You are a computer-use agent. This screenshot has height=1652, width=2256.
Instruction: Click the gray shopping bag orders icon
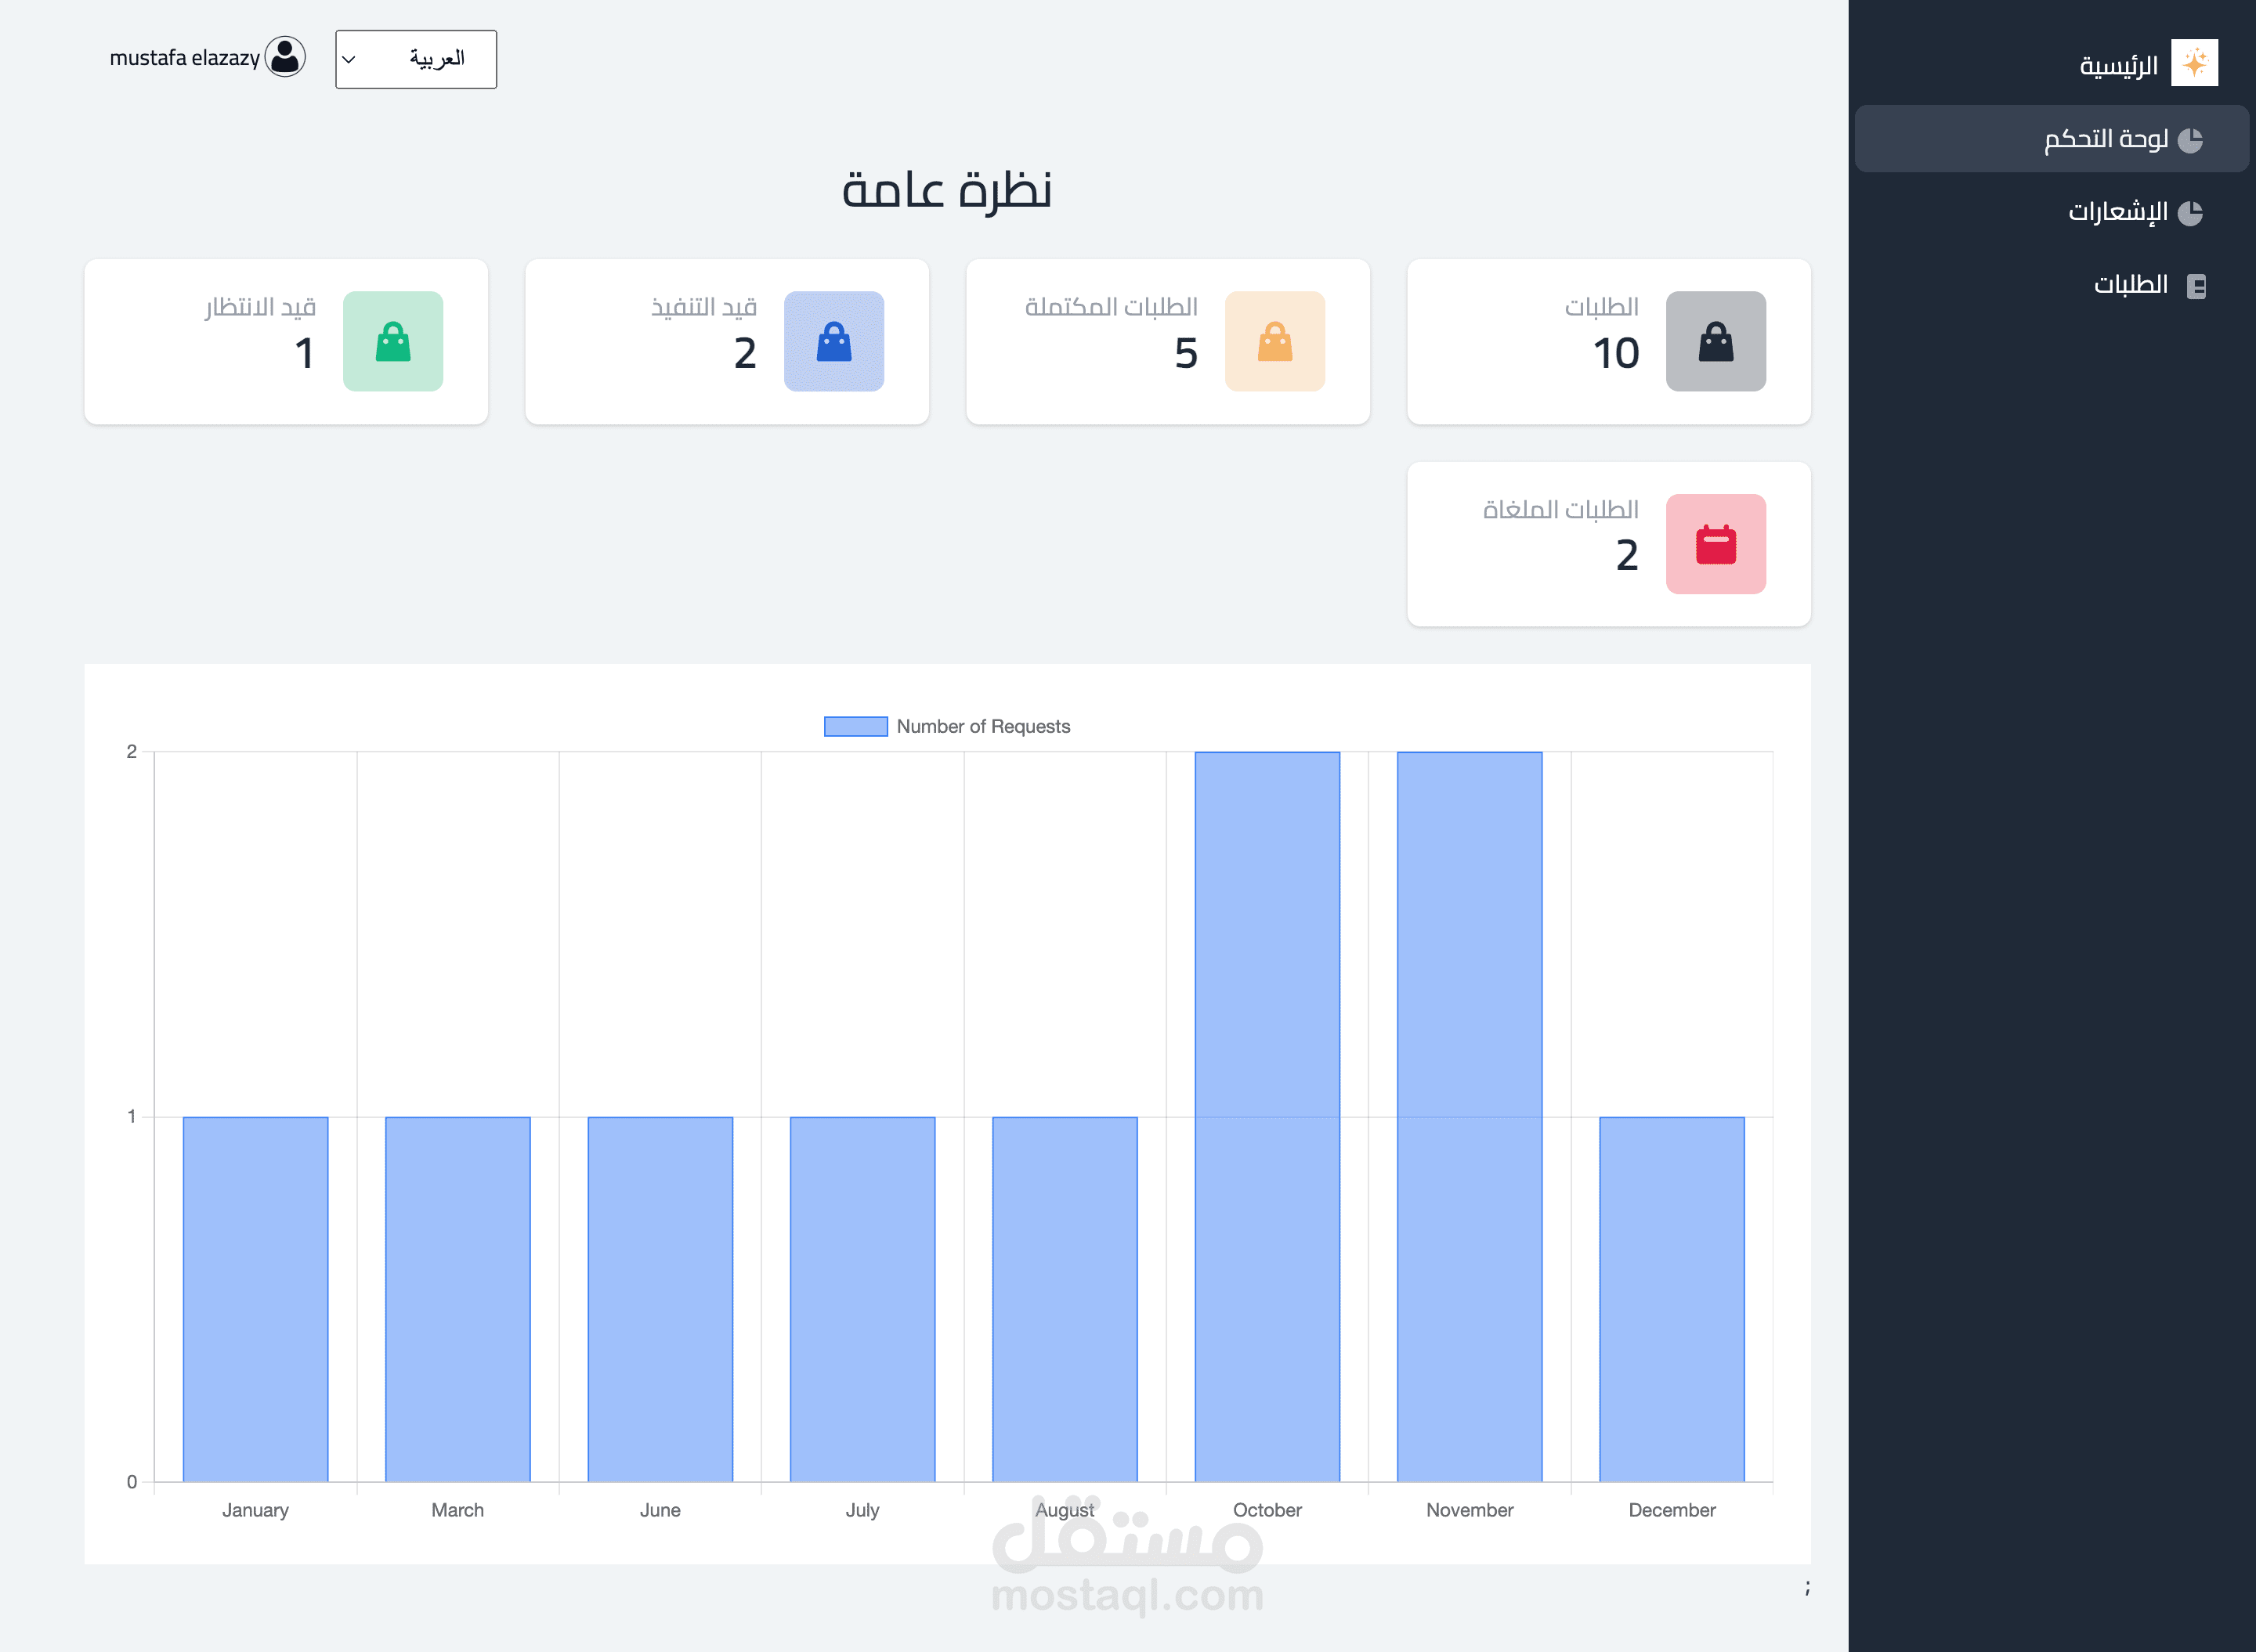pyautogui.click(x=1715, y=341)
